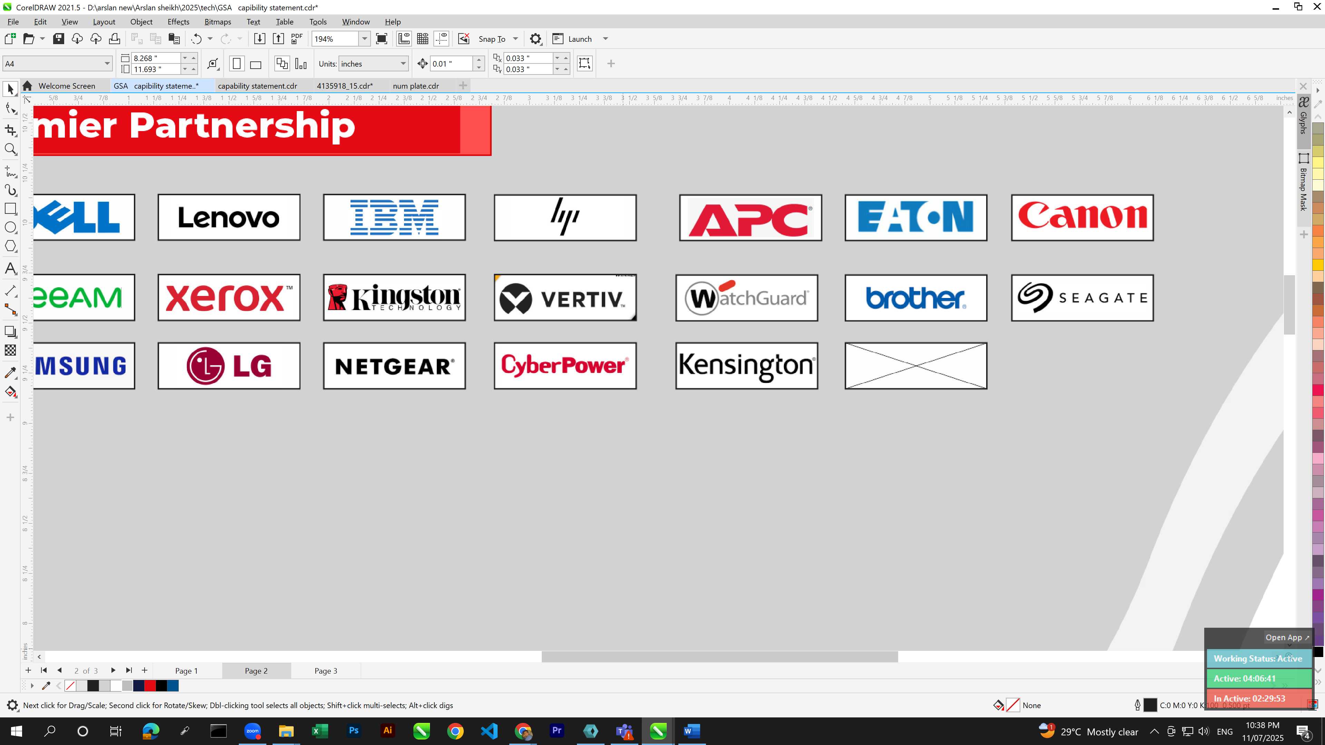Pick the red swatch in document palette
Screen dimensions: 1325x745
(150, 685)
